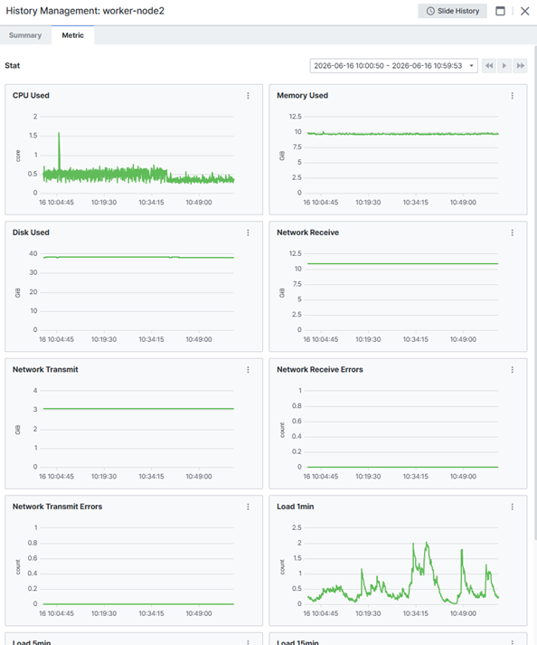Open the Disk Used chart kebab menu
537x645 pixels.
click(x=248, y=232)
